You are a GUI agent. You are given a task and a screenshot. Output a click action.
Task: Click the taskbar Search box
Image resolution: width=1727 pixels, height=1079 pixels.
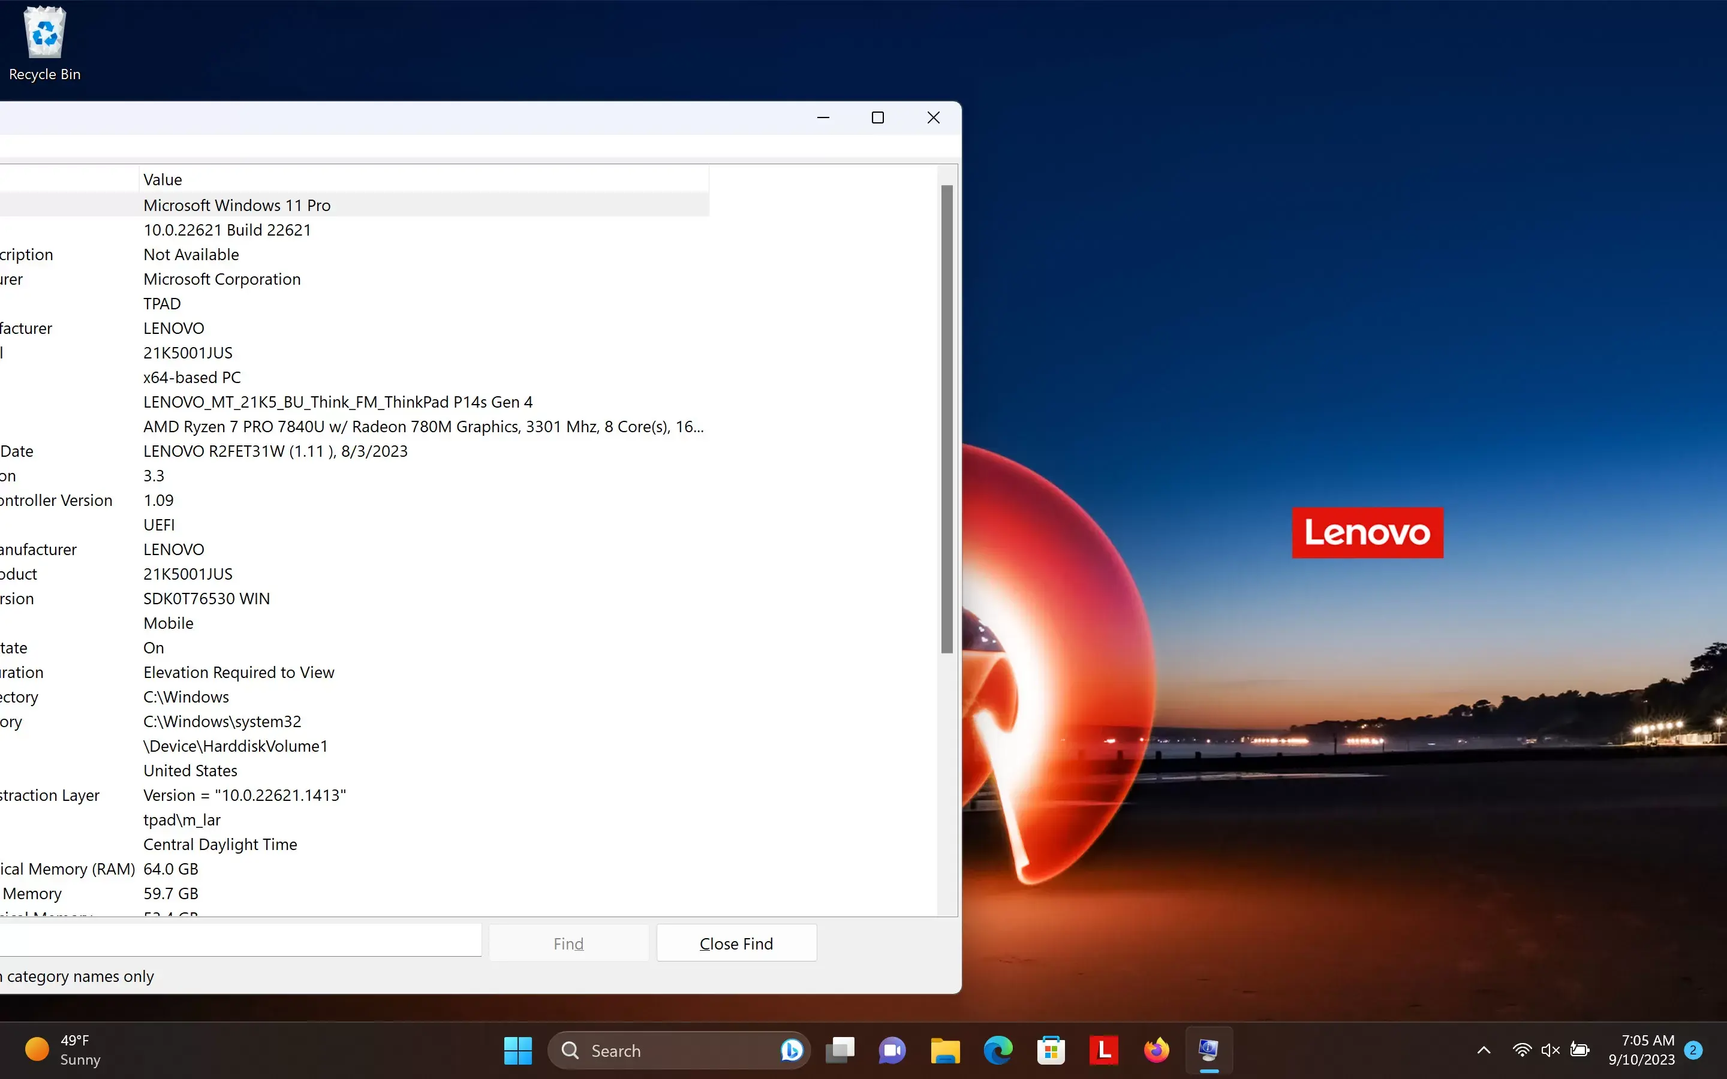[x=678, y=1050]
